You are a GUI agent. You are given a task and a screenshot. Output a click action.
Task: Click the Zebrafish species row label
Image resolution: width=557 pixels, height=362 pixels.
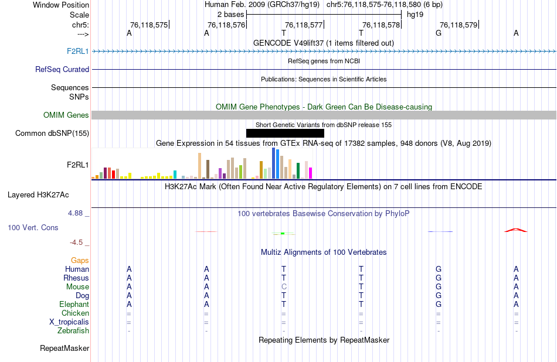(73, 331)
